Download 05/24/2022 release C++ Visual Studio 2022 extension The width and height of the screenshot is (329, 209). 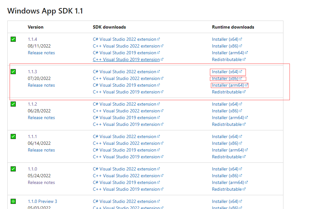point(128,176)
